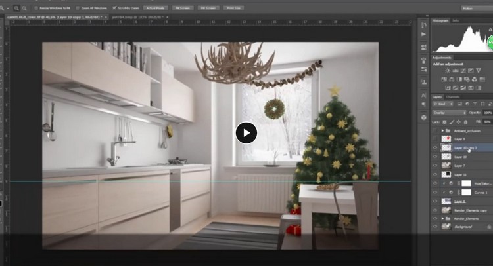Open the Actions panel play icon
This screenshot has height=266, width=493.
point(423,34)
